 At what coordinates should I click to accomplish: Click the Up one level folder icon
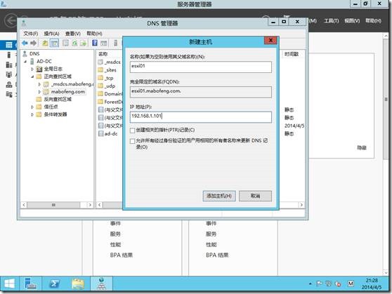coord(45,44)
